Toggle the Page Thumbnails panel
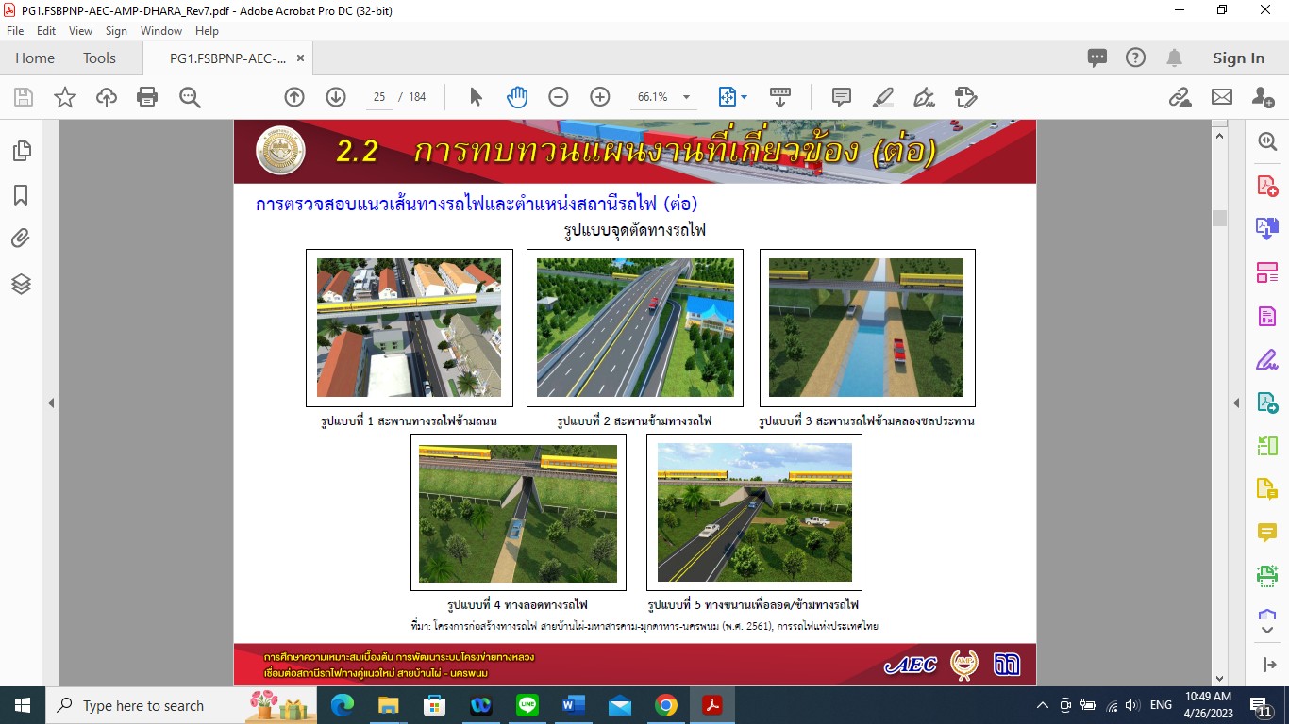The height and width of the screenshot is (724, 1289). click(21, 151)
